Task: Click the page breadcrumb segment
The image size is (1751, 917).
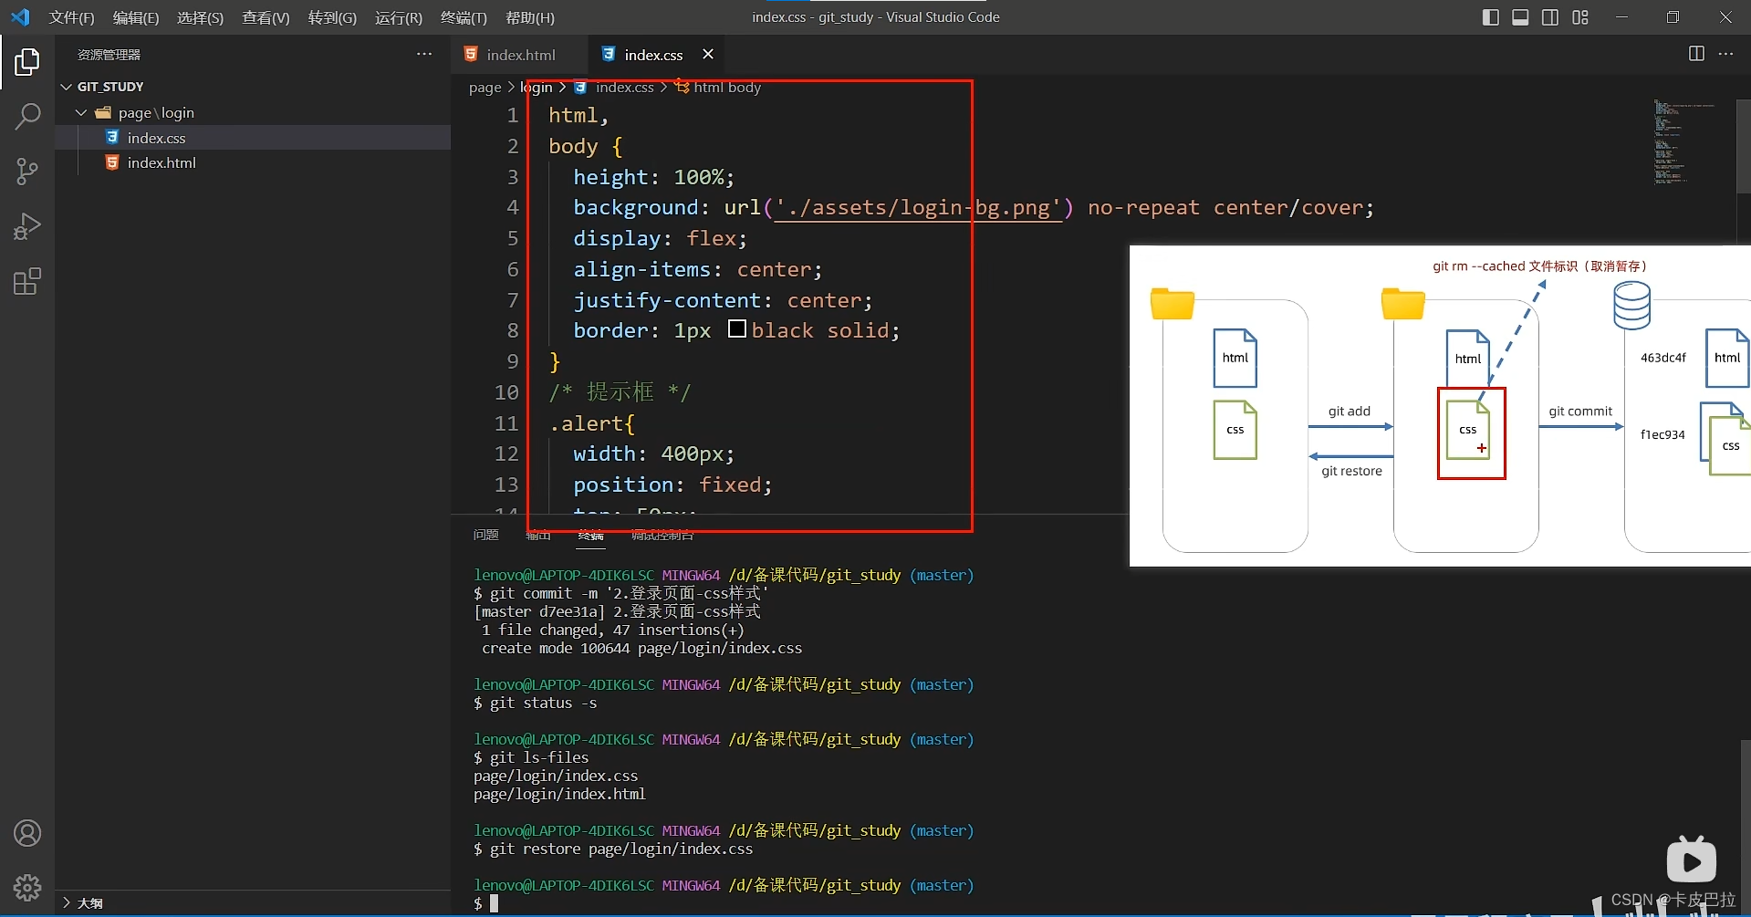Action: click(x=485, y=88)
